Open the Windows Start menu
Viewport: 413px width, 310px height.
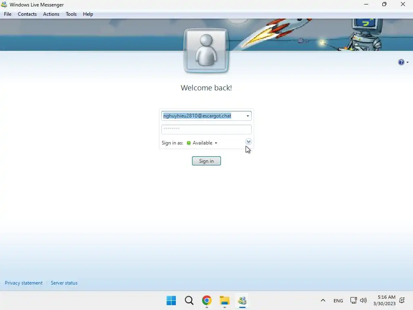coord(171,300)
